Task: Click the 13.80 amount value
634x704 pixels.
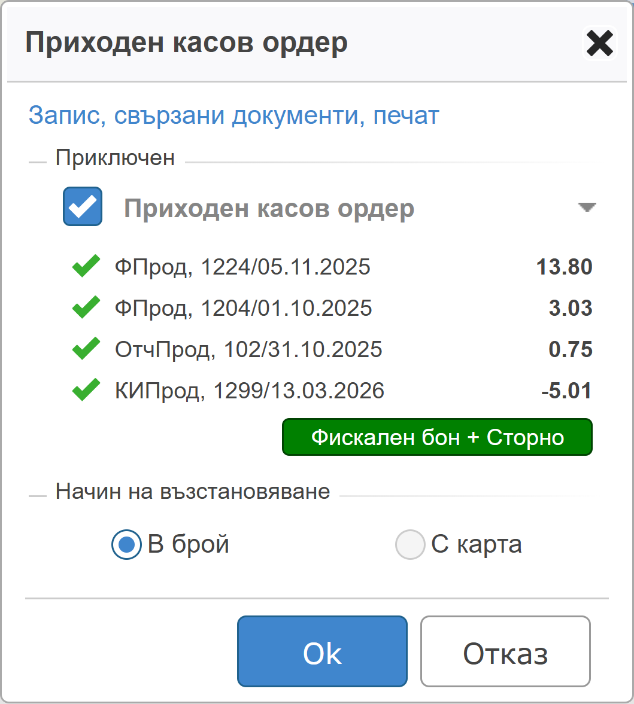Action: click(x=564, y=267)
